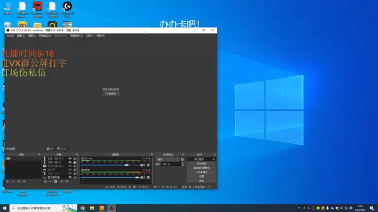Open File Explorer from the taskbar
378x212 pixels.
click(x=92, y=208)
